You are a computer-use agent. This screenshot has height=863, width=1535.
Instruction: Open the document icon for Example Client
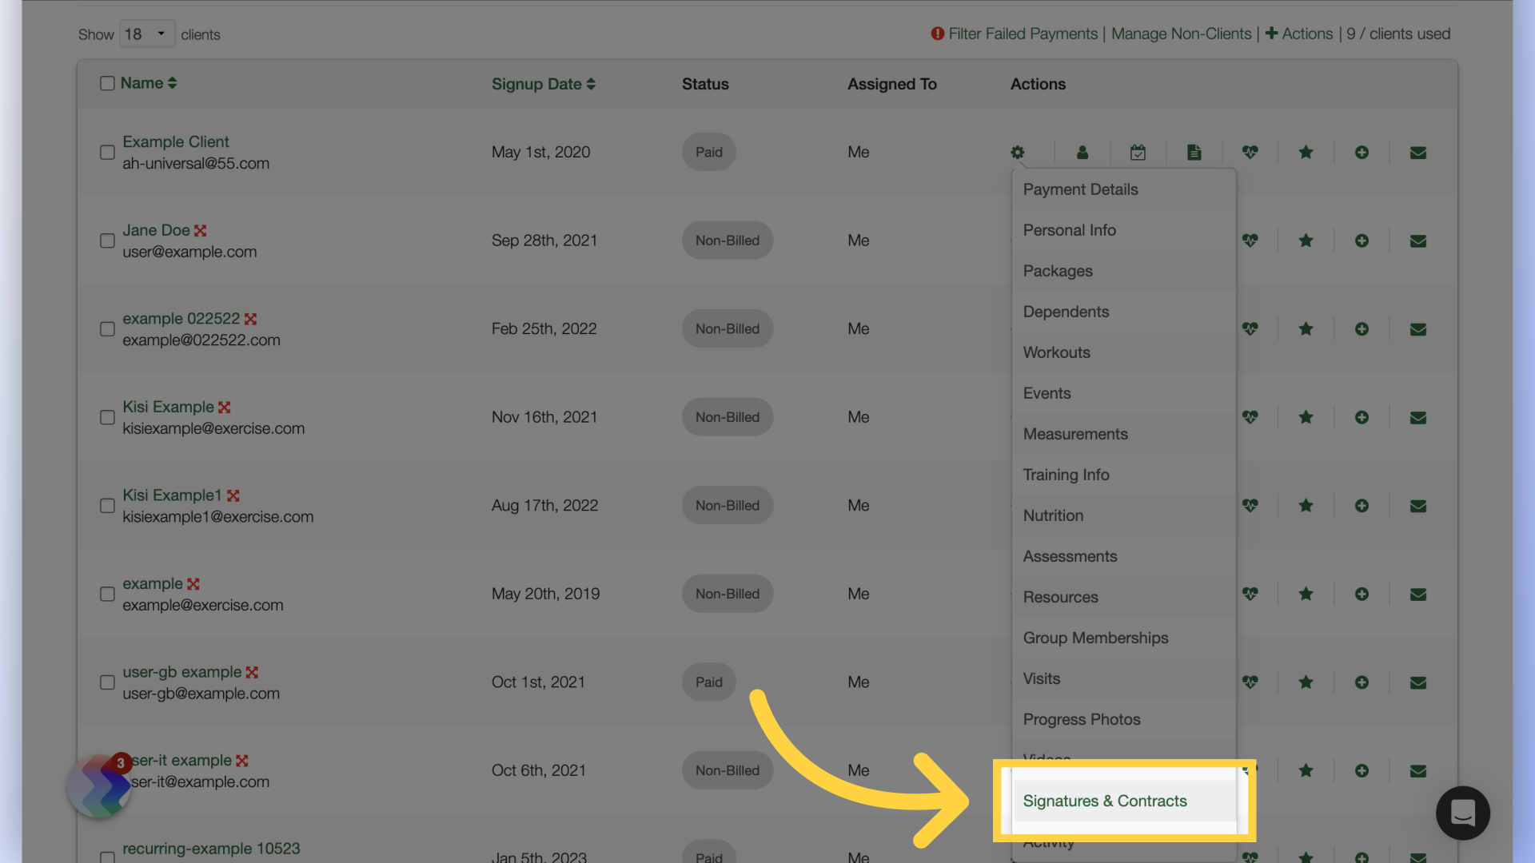1194,152
